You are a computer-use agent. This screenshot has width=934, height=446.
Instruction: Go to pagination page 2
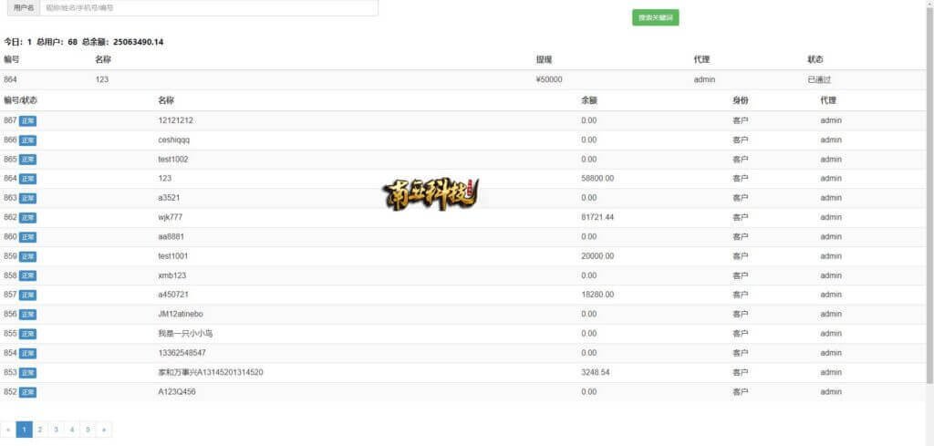tap(40, 429)
